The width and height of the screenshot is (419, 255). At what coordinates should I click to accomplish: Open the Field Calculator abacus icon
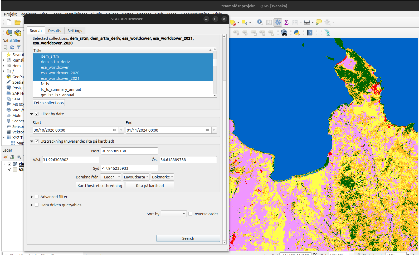(269, 23)
